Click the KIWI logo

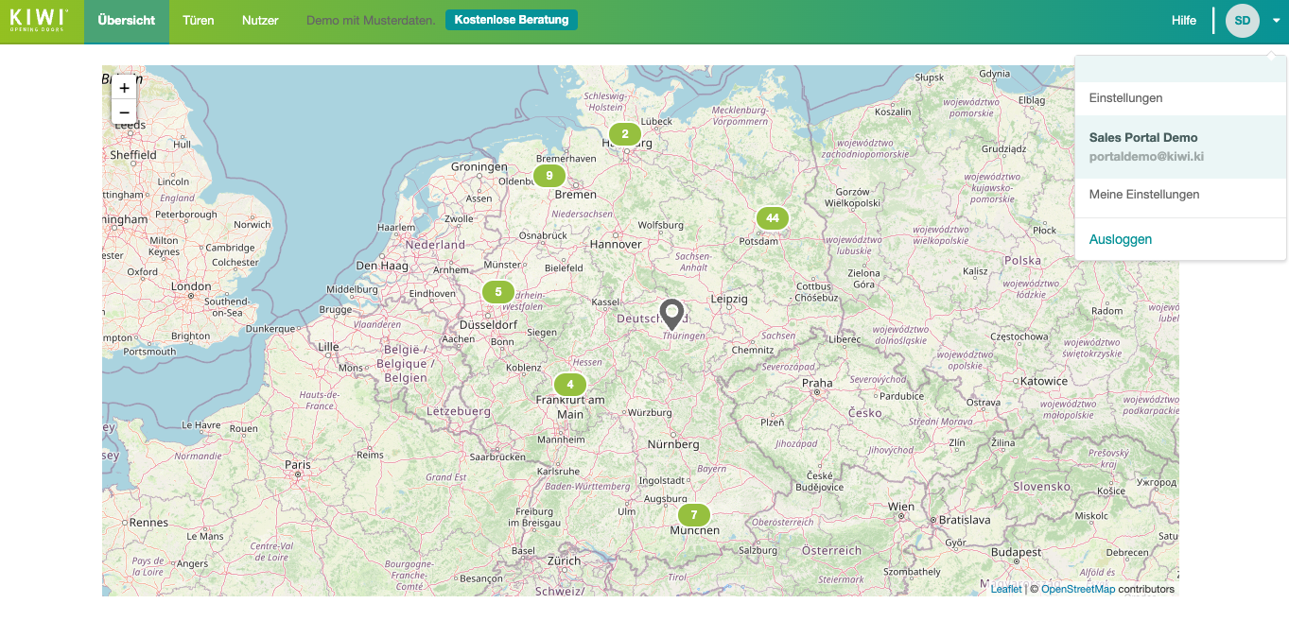click(x=39, y=21)
